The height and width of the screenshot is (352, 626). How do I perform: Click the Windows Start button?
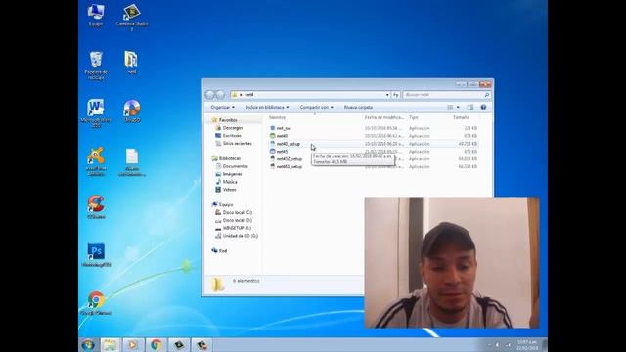coord(88,345)
